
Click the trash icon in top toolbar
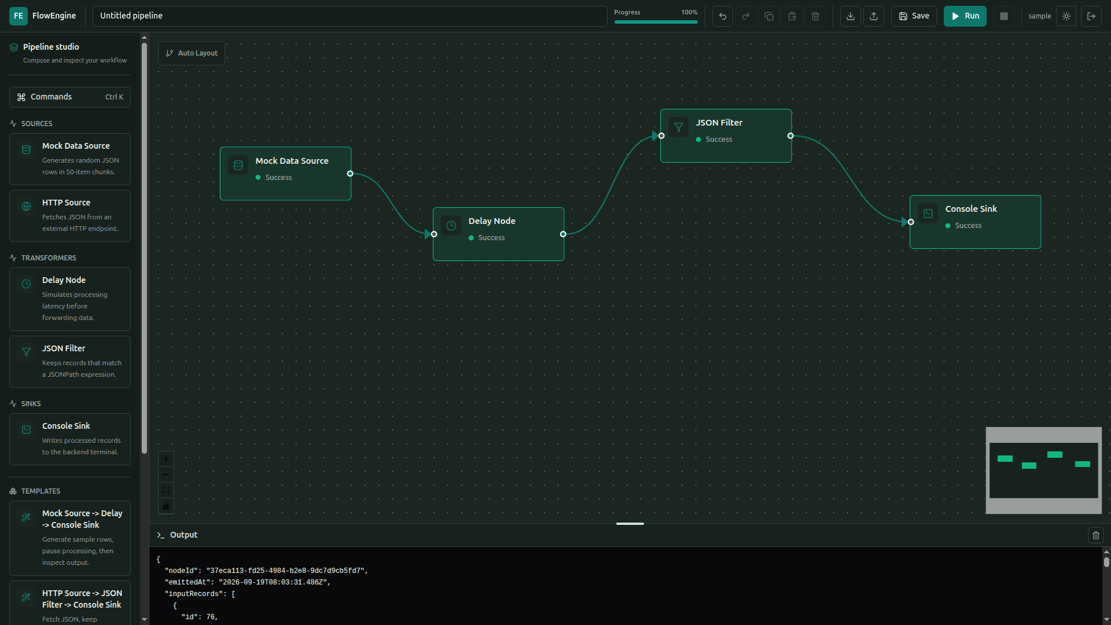click(815, 16)
